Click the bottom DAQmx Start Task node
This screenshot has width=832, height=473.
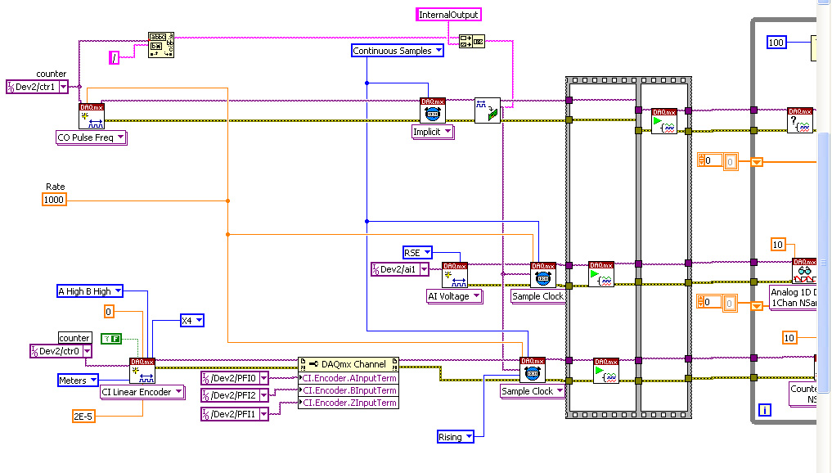coord(606,371)
